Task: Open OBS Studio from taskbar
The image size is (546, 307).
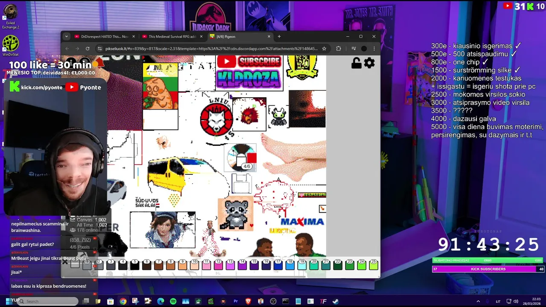Action: pos(273,301)
